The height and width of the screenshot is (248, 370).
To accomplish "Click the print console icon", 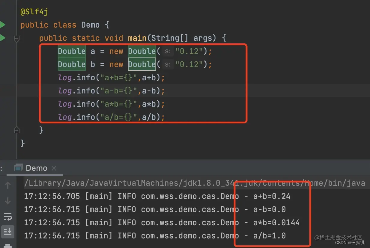I will (8, 245).
